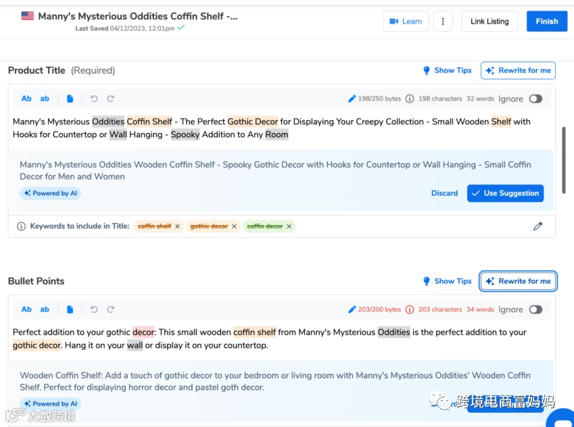Apply ab lowercase in Bullet Points toolbar
Image resolution: width=574 pixels, height=427 pixels.
point(45,309)
